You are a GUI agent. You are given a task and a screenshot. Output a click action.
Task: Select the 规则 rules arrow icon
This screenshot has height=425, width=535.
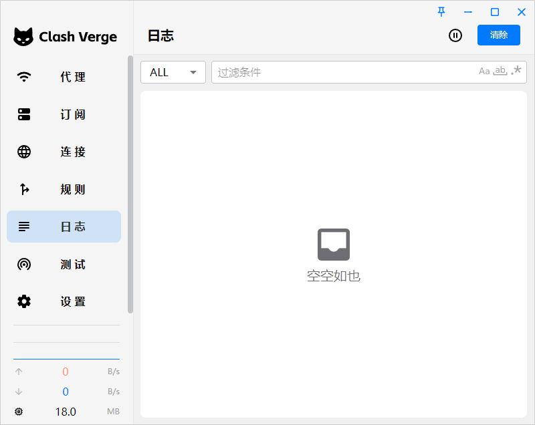[24, 189]
